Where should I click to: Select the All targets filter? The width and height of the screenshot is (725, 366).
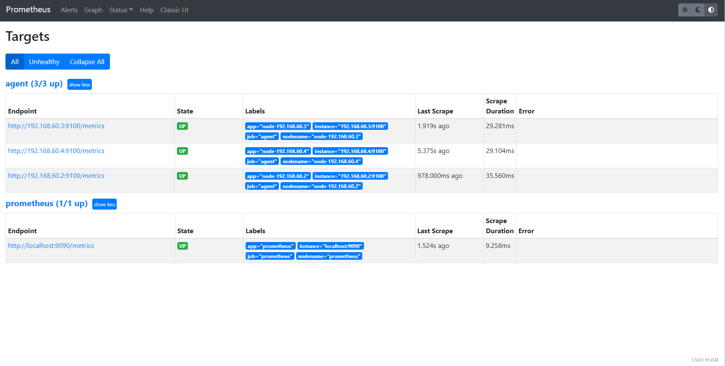tap(15, 62)
